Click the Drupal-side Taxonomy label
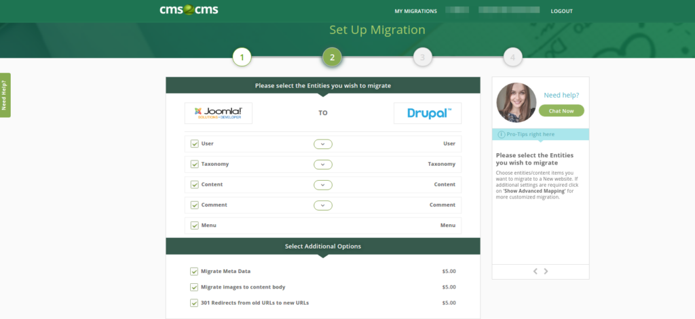 pos(441,164)
